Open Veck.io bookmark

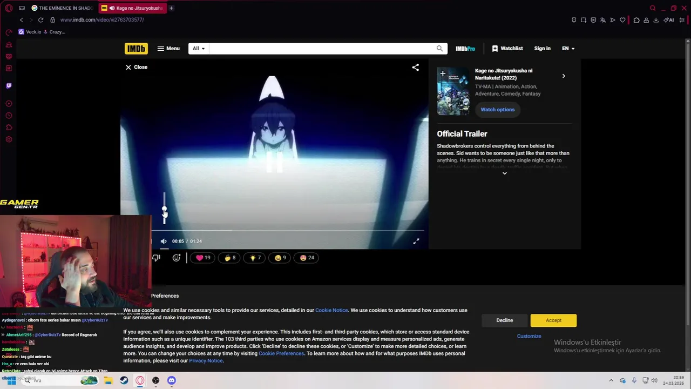[x=30, y=32]
